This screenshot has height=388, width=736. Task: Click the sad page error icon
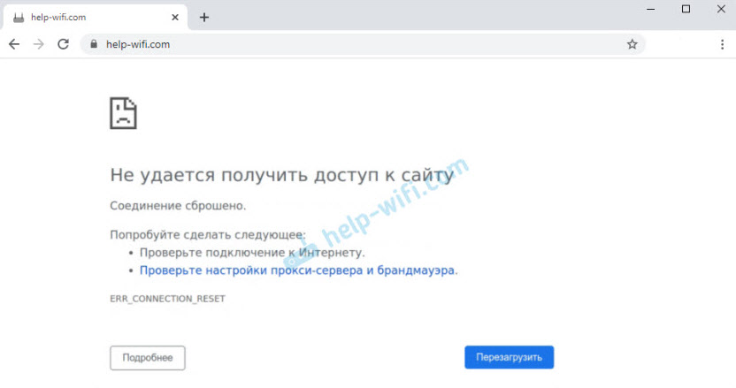pos(123,112)
